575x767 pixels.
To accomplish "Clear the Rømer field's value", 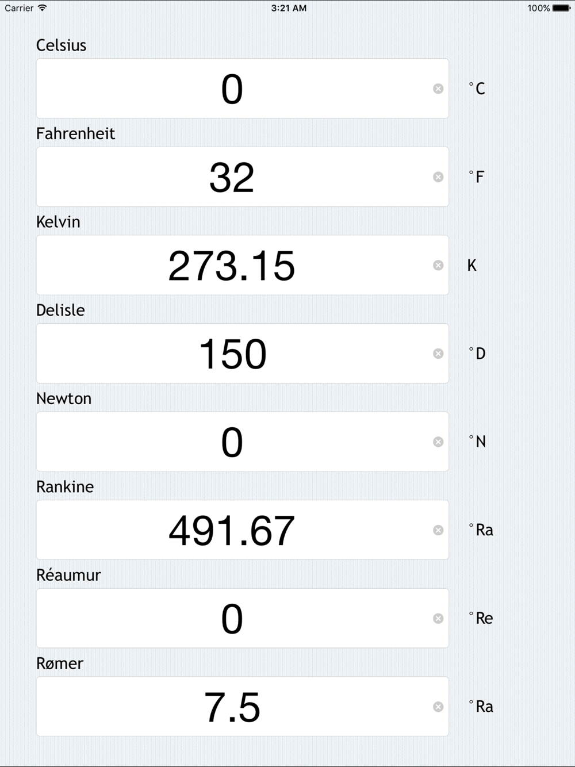I will pos(438,707).
